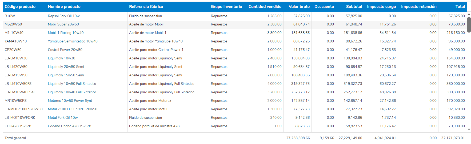Click quantity sold 1,285.00 for R10W
This screenshot has height=144, width=471.
[x=274, y=16]
